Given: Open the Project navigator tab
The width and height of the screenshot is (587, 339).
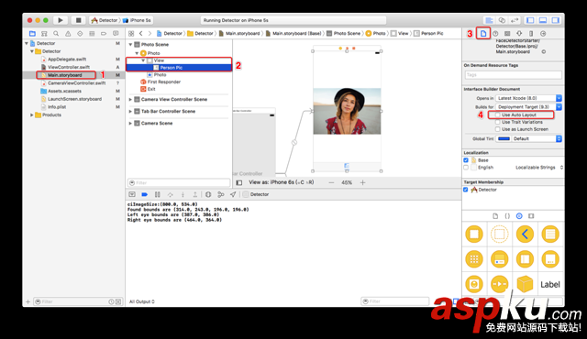Looking at the screenshot, I should click(x=32, y=34).
